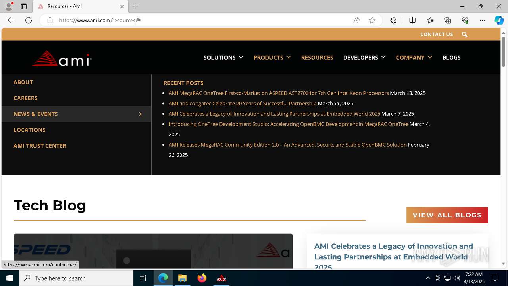Image resolution: width=508 pixels, height=286 pixels.
Task: Add this page to favorites
Action: (372, 20)
